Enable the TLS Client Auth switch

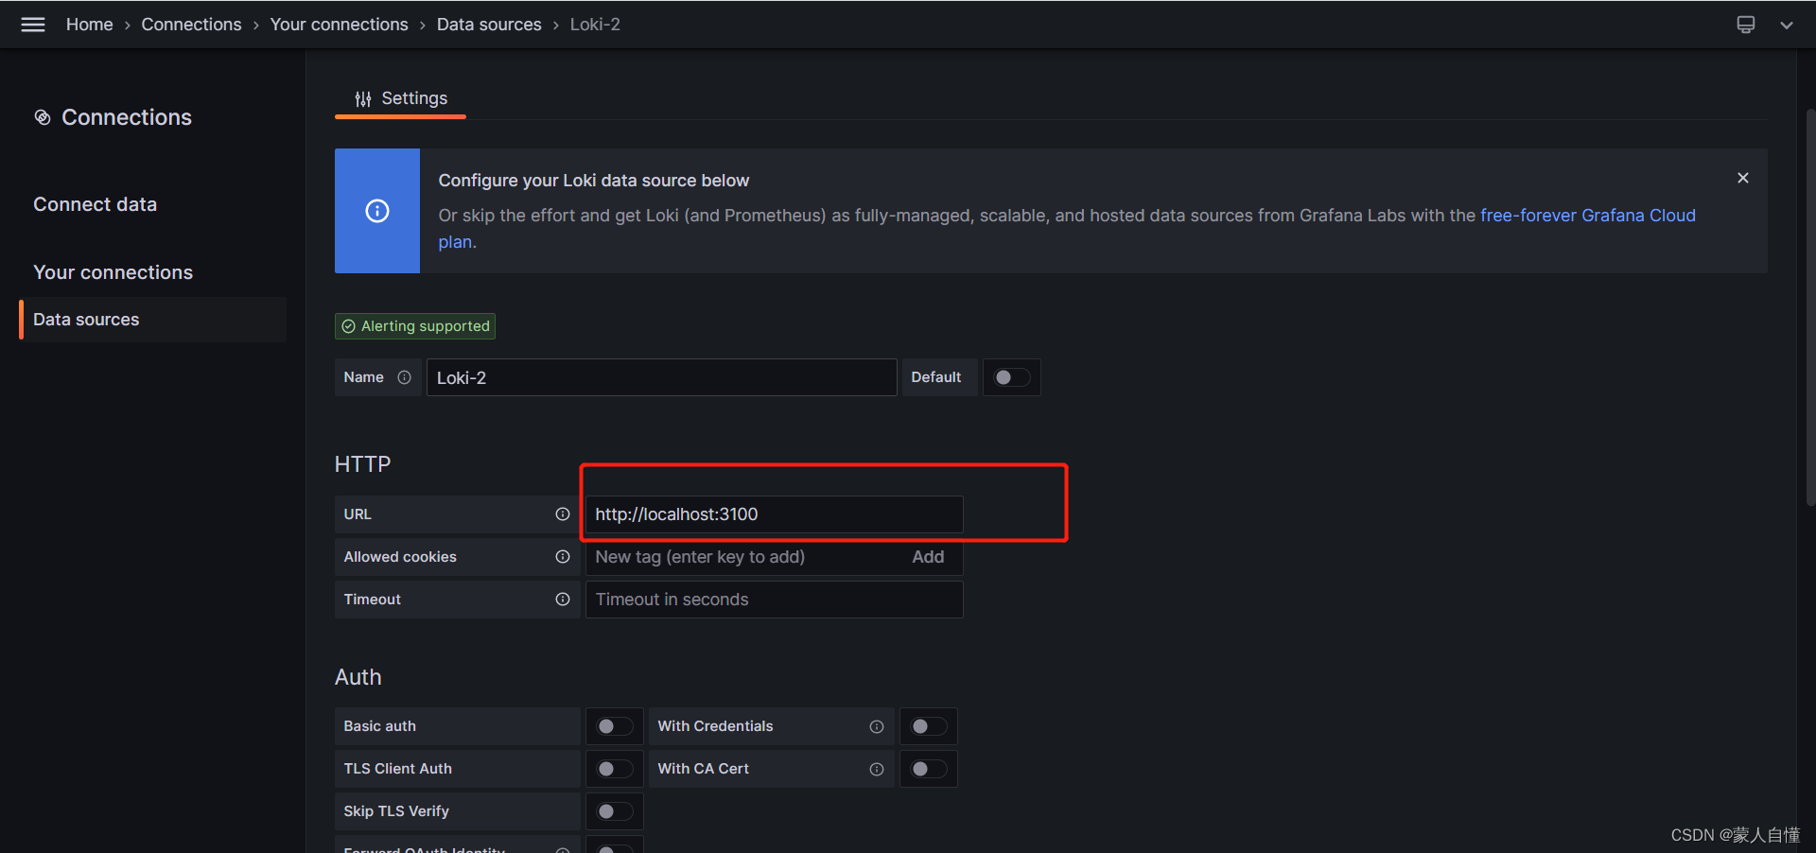coord(615,769)
